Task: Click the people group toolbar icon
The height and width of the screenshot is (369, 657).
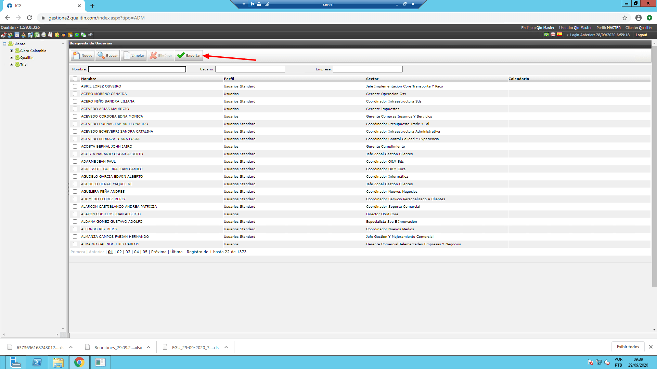Action: 24,35
